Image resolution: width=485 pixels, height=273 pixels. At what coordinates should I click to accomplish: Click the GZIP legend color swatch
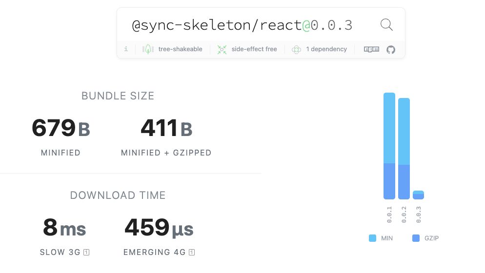(x=416, y=238)
